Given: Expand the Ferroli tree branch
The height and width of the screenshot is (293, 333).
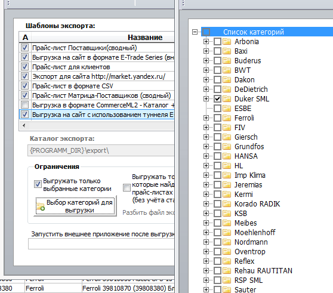Looking at the screenshot, I should pyautogui.click(x=206, y=118).
